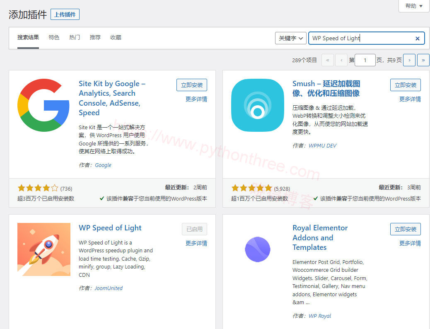Go to the previous page of results
This screenshot has width=430, height=329.
(x=341, y=60)
